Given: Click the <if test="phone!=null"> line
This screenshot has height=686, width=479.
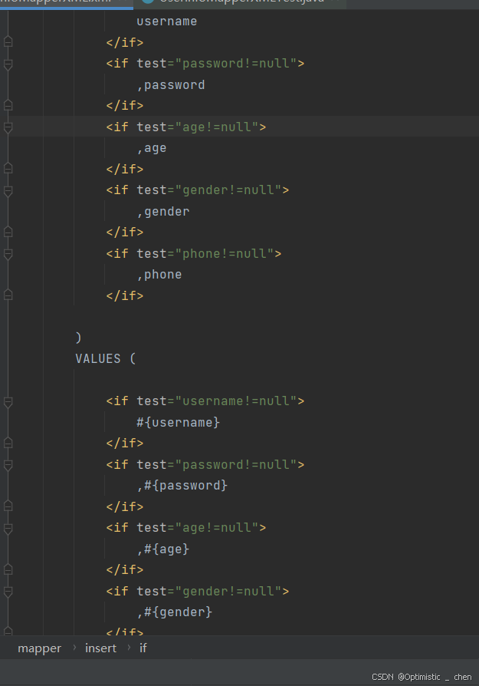Looking at the screenshot, I should [194, 254].
